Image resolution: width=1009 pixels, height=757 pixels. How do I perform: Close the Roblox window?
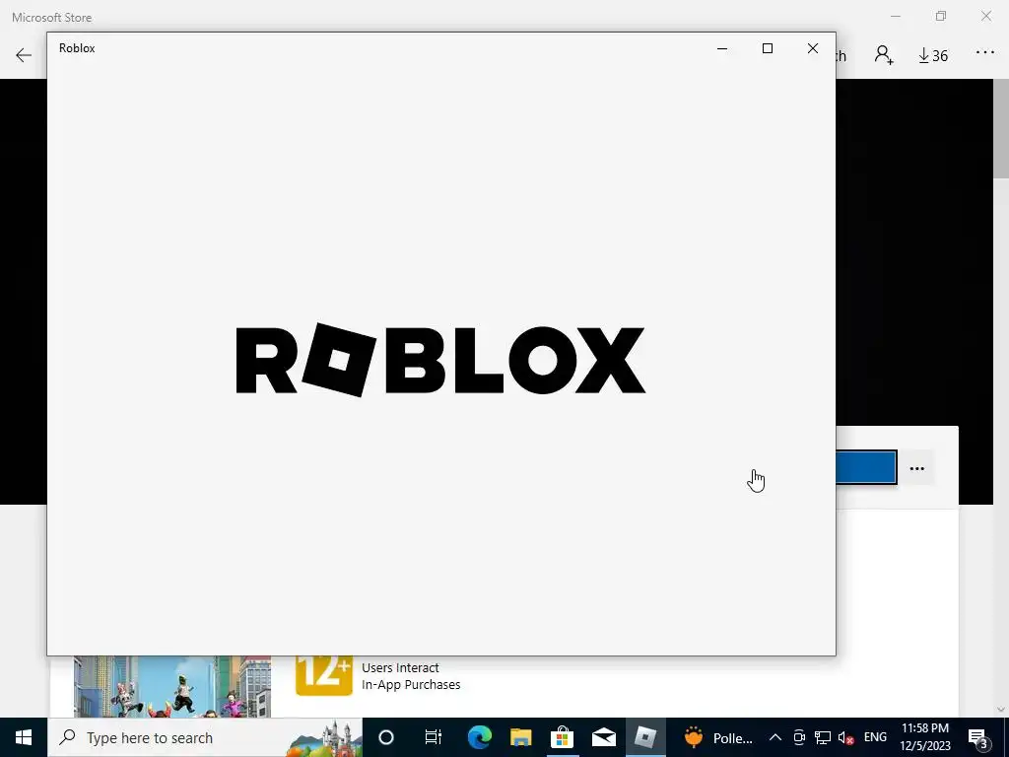pyautogui.click(x=813, y=49)
